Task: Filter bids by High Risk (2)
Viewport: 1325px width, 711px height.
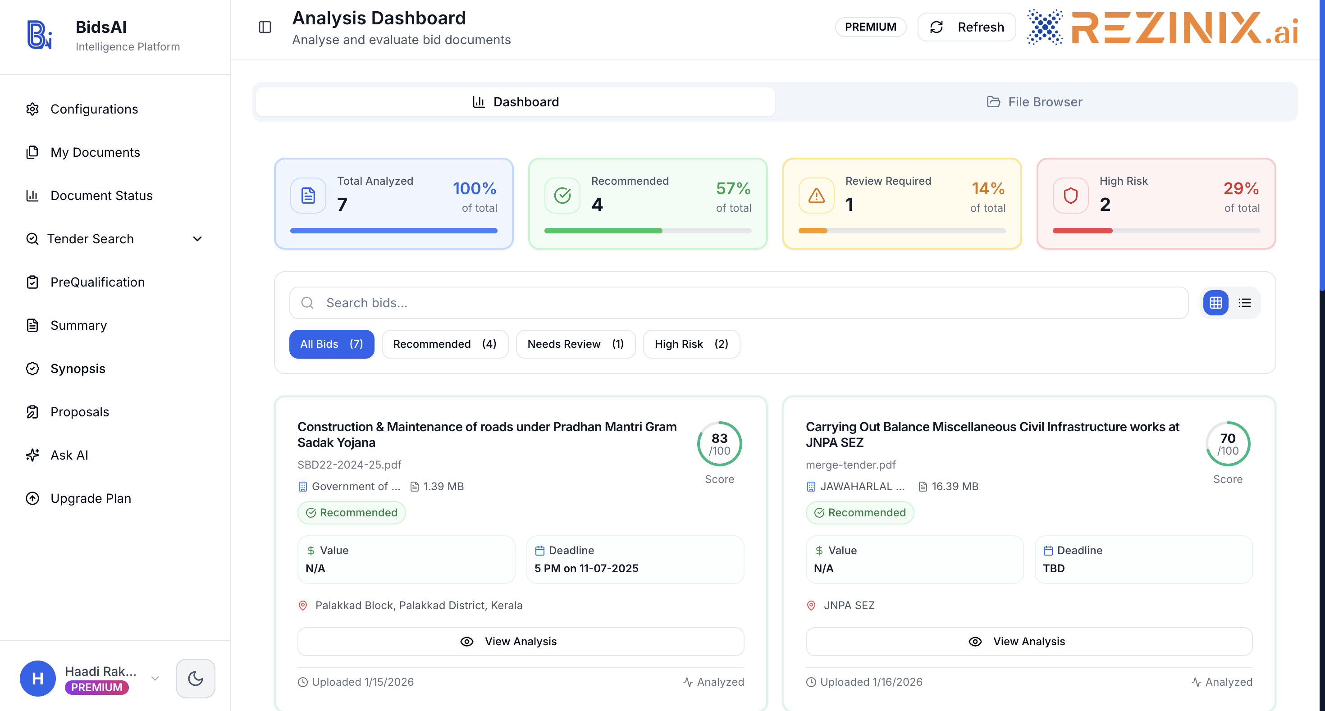Action: [691, 344]
